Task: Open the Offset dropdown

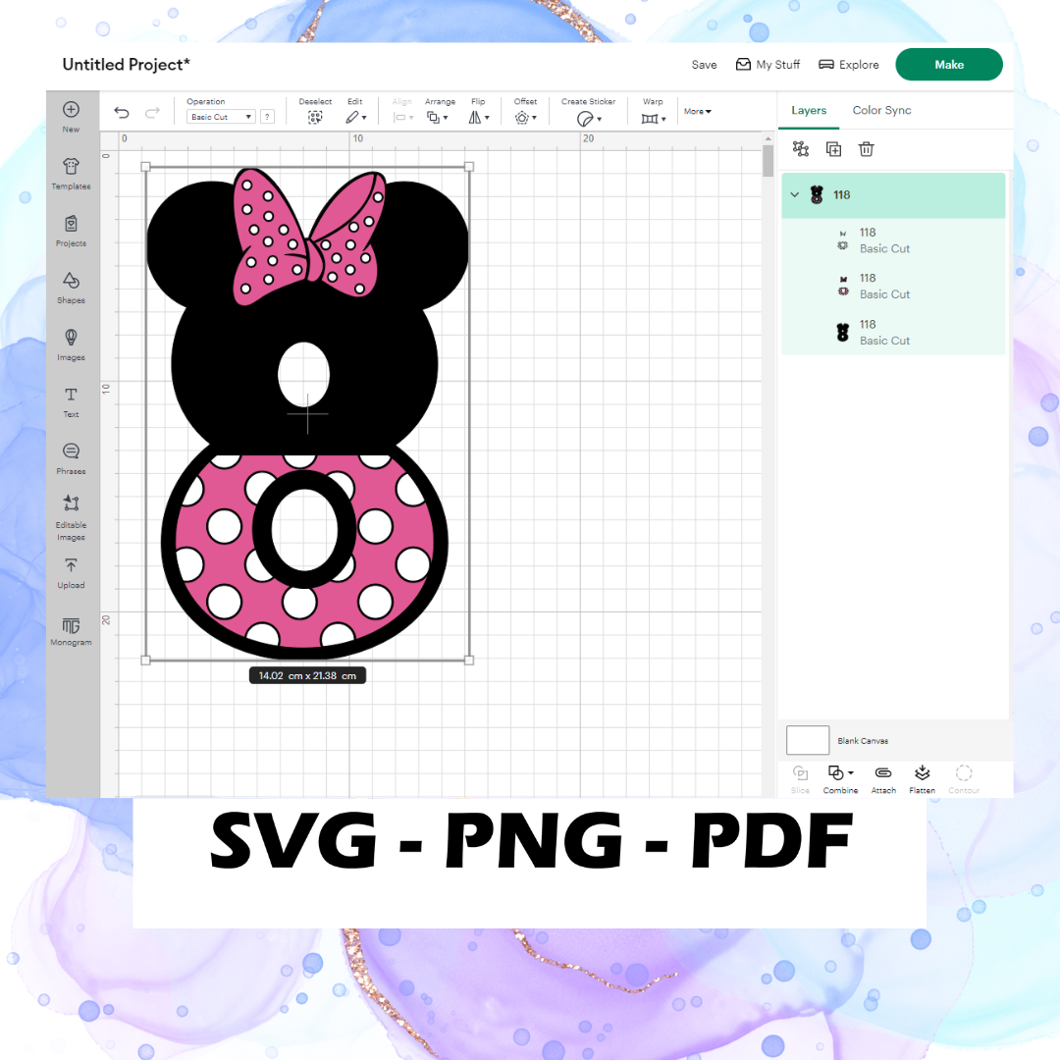Action: pos(525,118)
